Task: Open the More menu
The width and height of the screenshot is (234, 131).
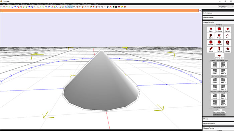Action: (96, 4)
